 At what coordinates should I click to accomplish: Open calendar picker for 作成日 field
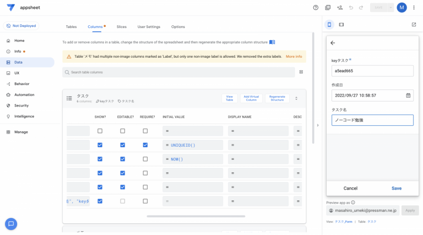[x=408, y=95]
